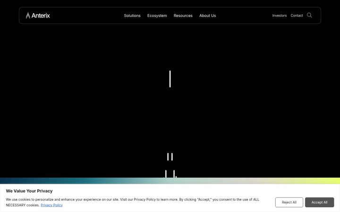Open the Resources menu
Viewport: 340px width, 212px height.
(x=183, y=16)
